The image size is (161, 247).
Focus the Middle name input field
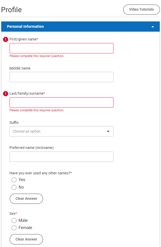[x=61, y=77]
